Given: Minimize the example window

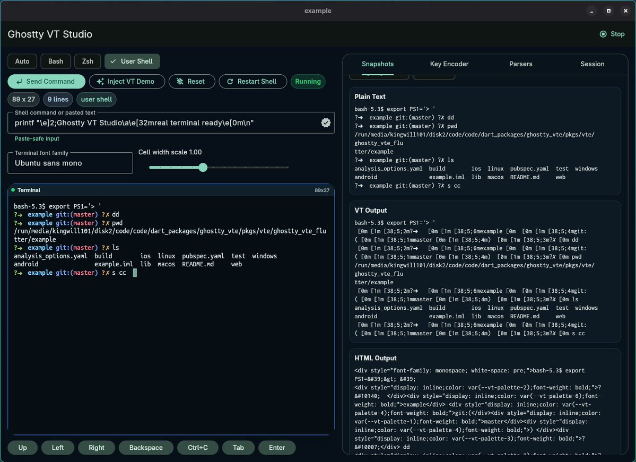Looking at the screenshot, I should pyautogui.click(x=591, y=11).
